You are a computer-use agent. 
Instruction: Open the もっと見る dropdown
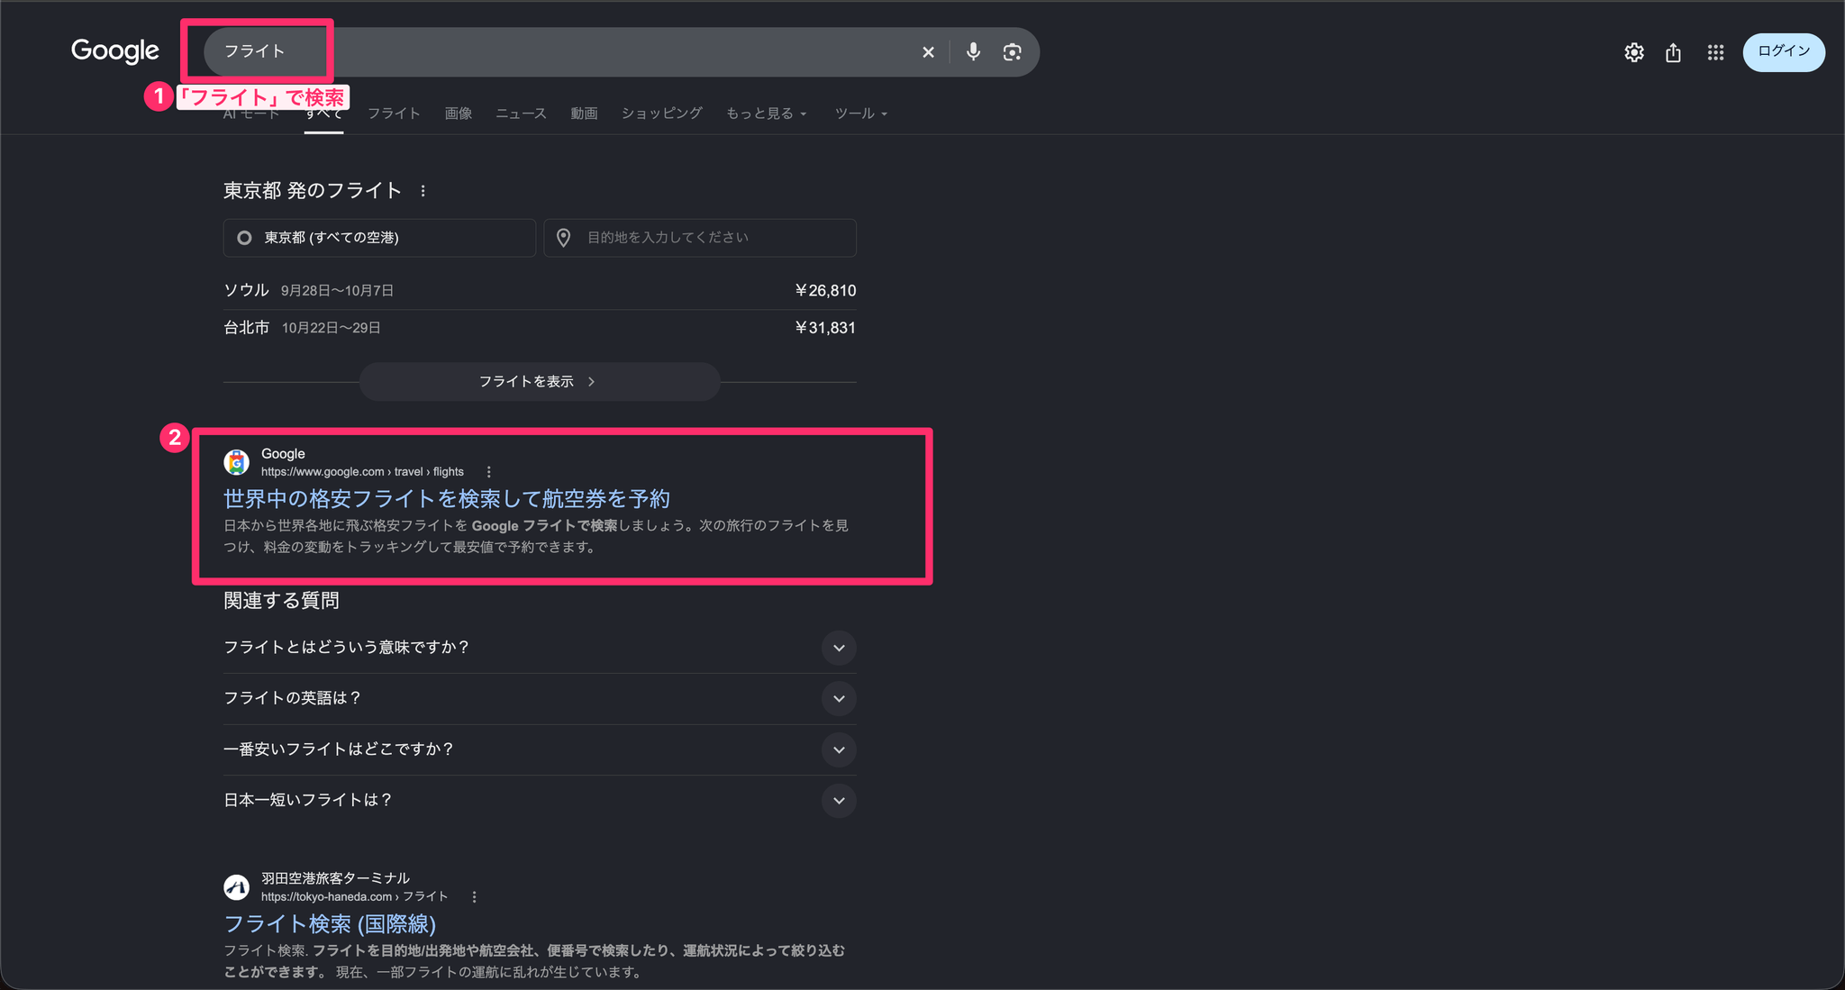click(x=767, y=114)
